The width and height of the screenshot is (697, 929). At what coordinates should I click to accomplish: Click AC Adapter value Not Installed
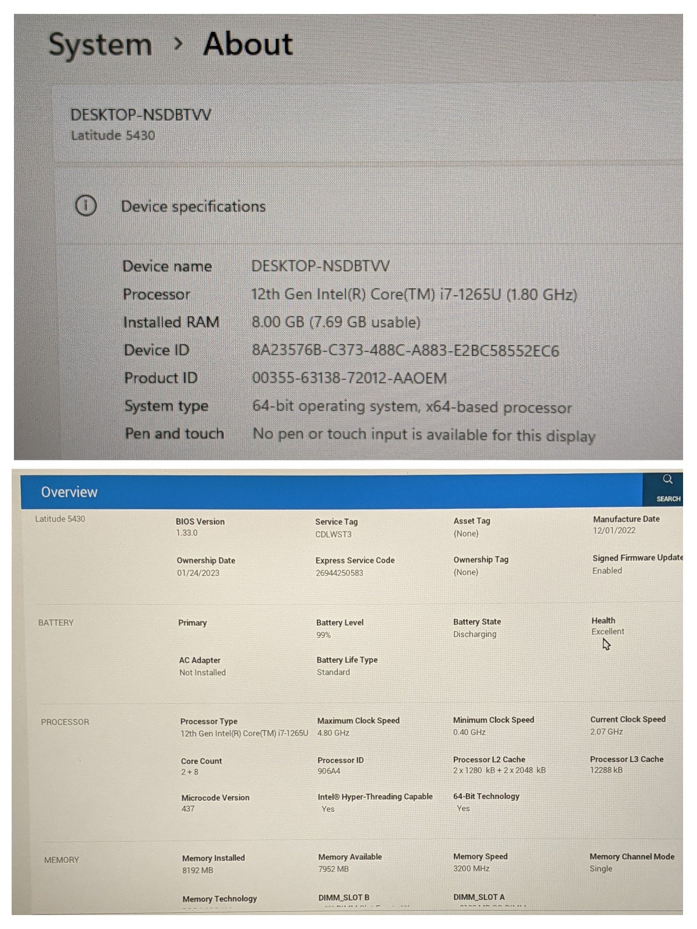click(x=203, y=672)
